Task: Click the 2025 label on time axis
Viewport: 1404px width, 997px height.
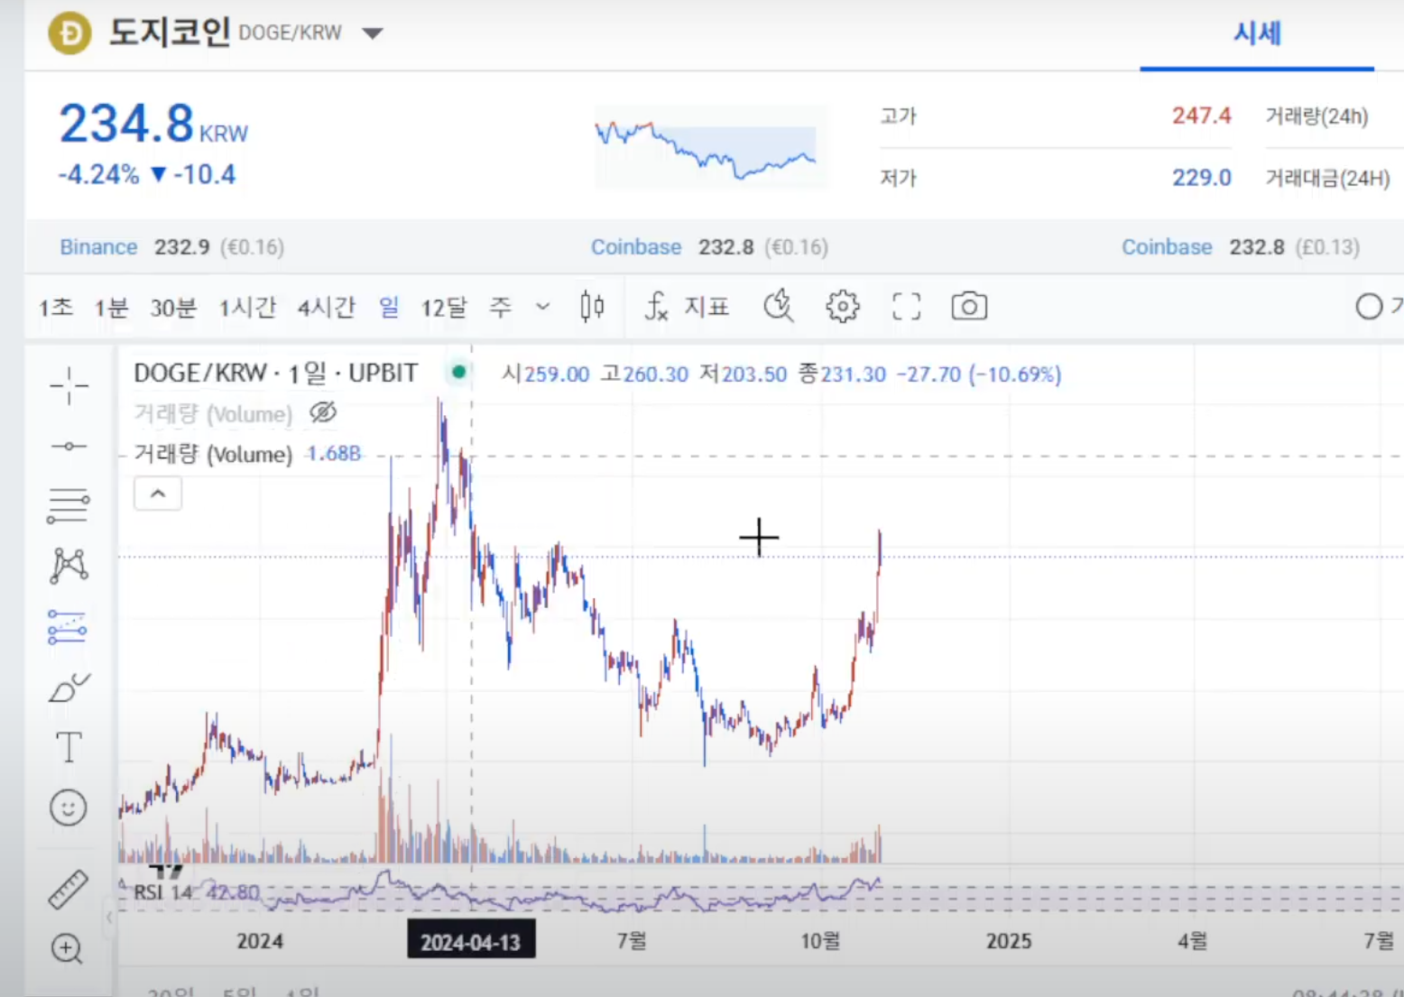Action: coord(1009,941)
